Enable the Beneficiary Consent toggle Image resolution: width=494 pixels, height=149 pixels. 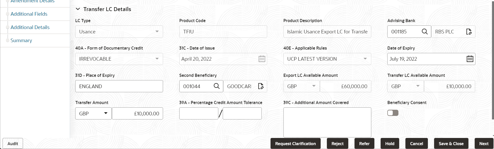[392, 113]
